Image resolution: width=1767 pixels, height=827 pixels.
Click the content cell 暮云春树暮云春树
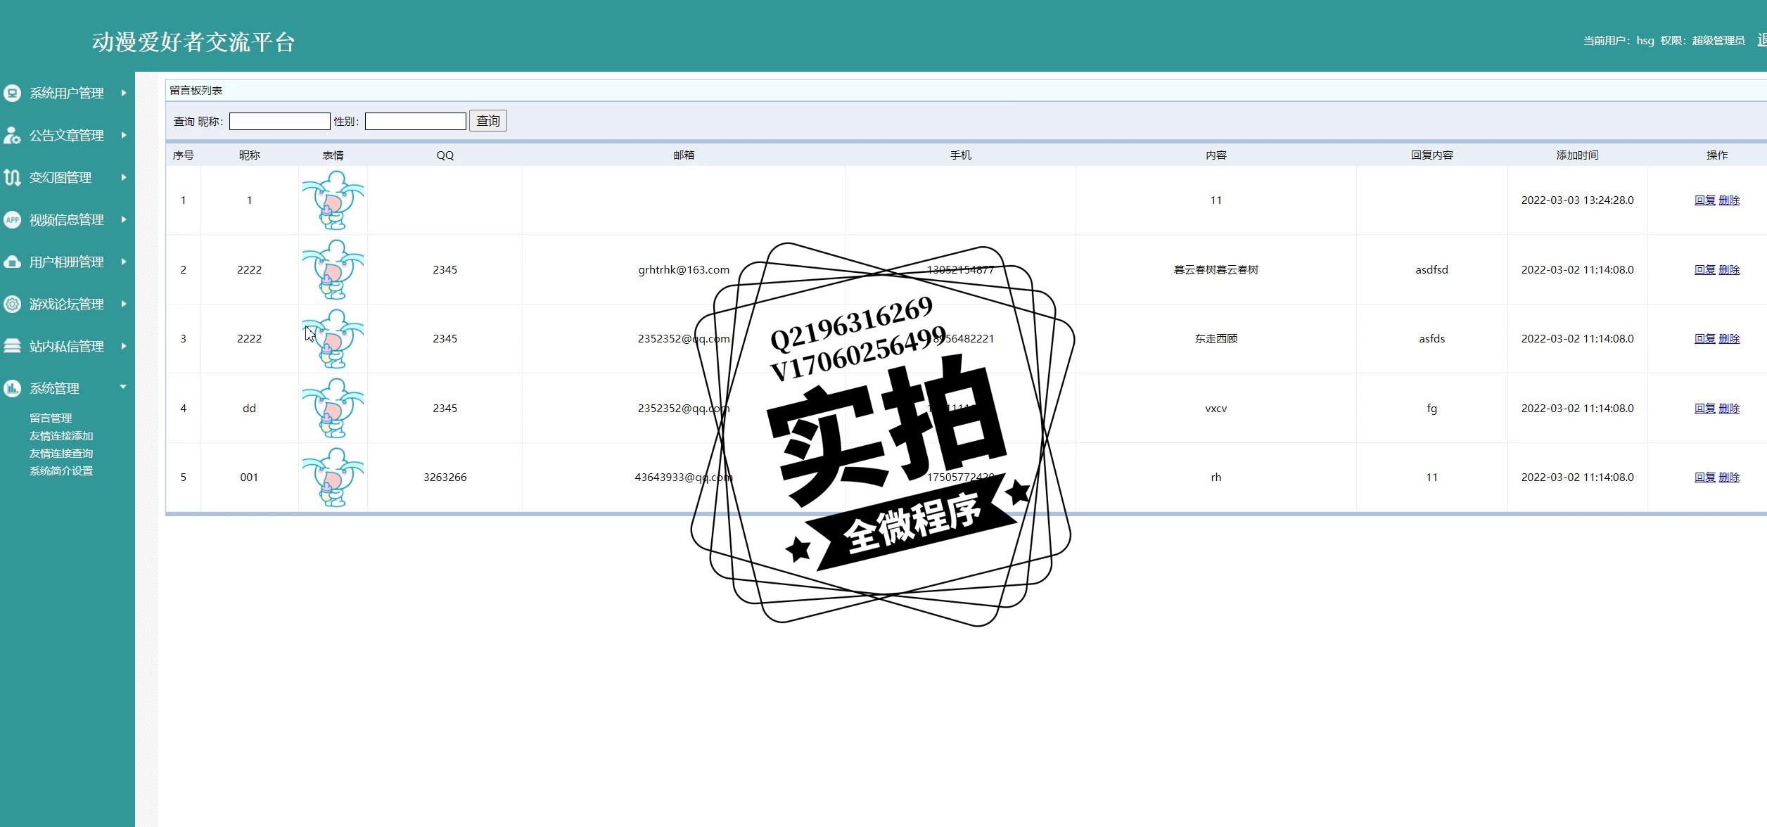(1216, 270)
